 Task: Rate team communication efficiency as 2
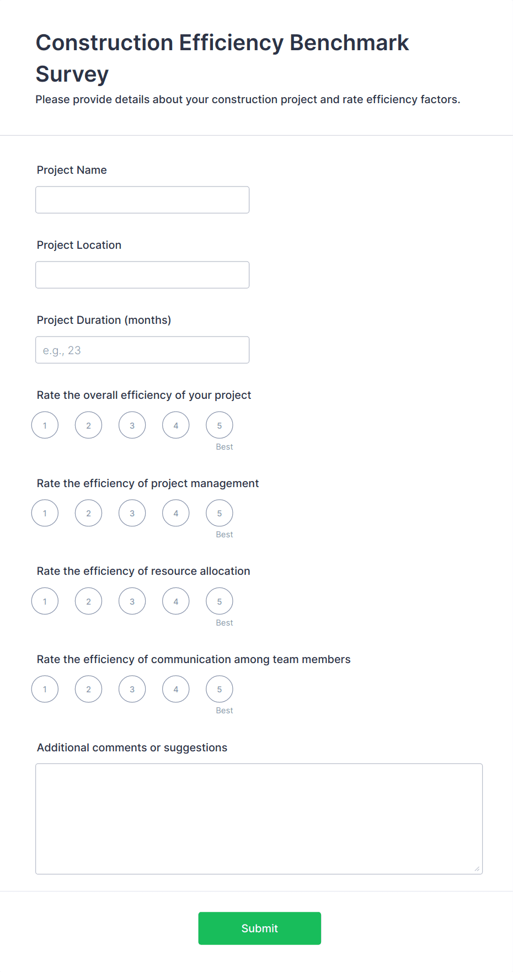[x=88, y=689]
